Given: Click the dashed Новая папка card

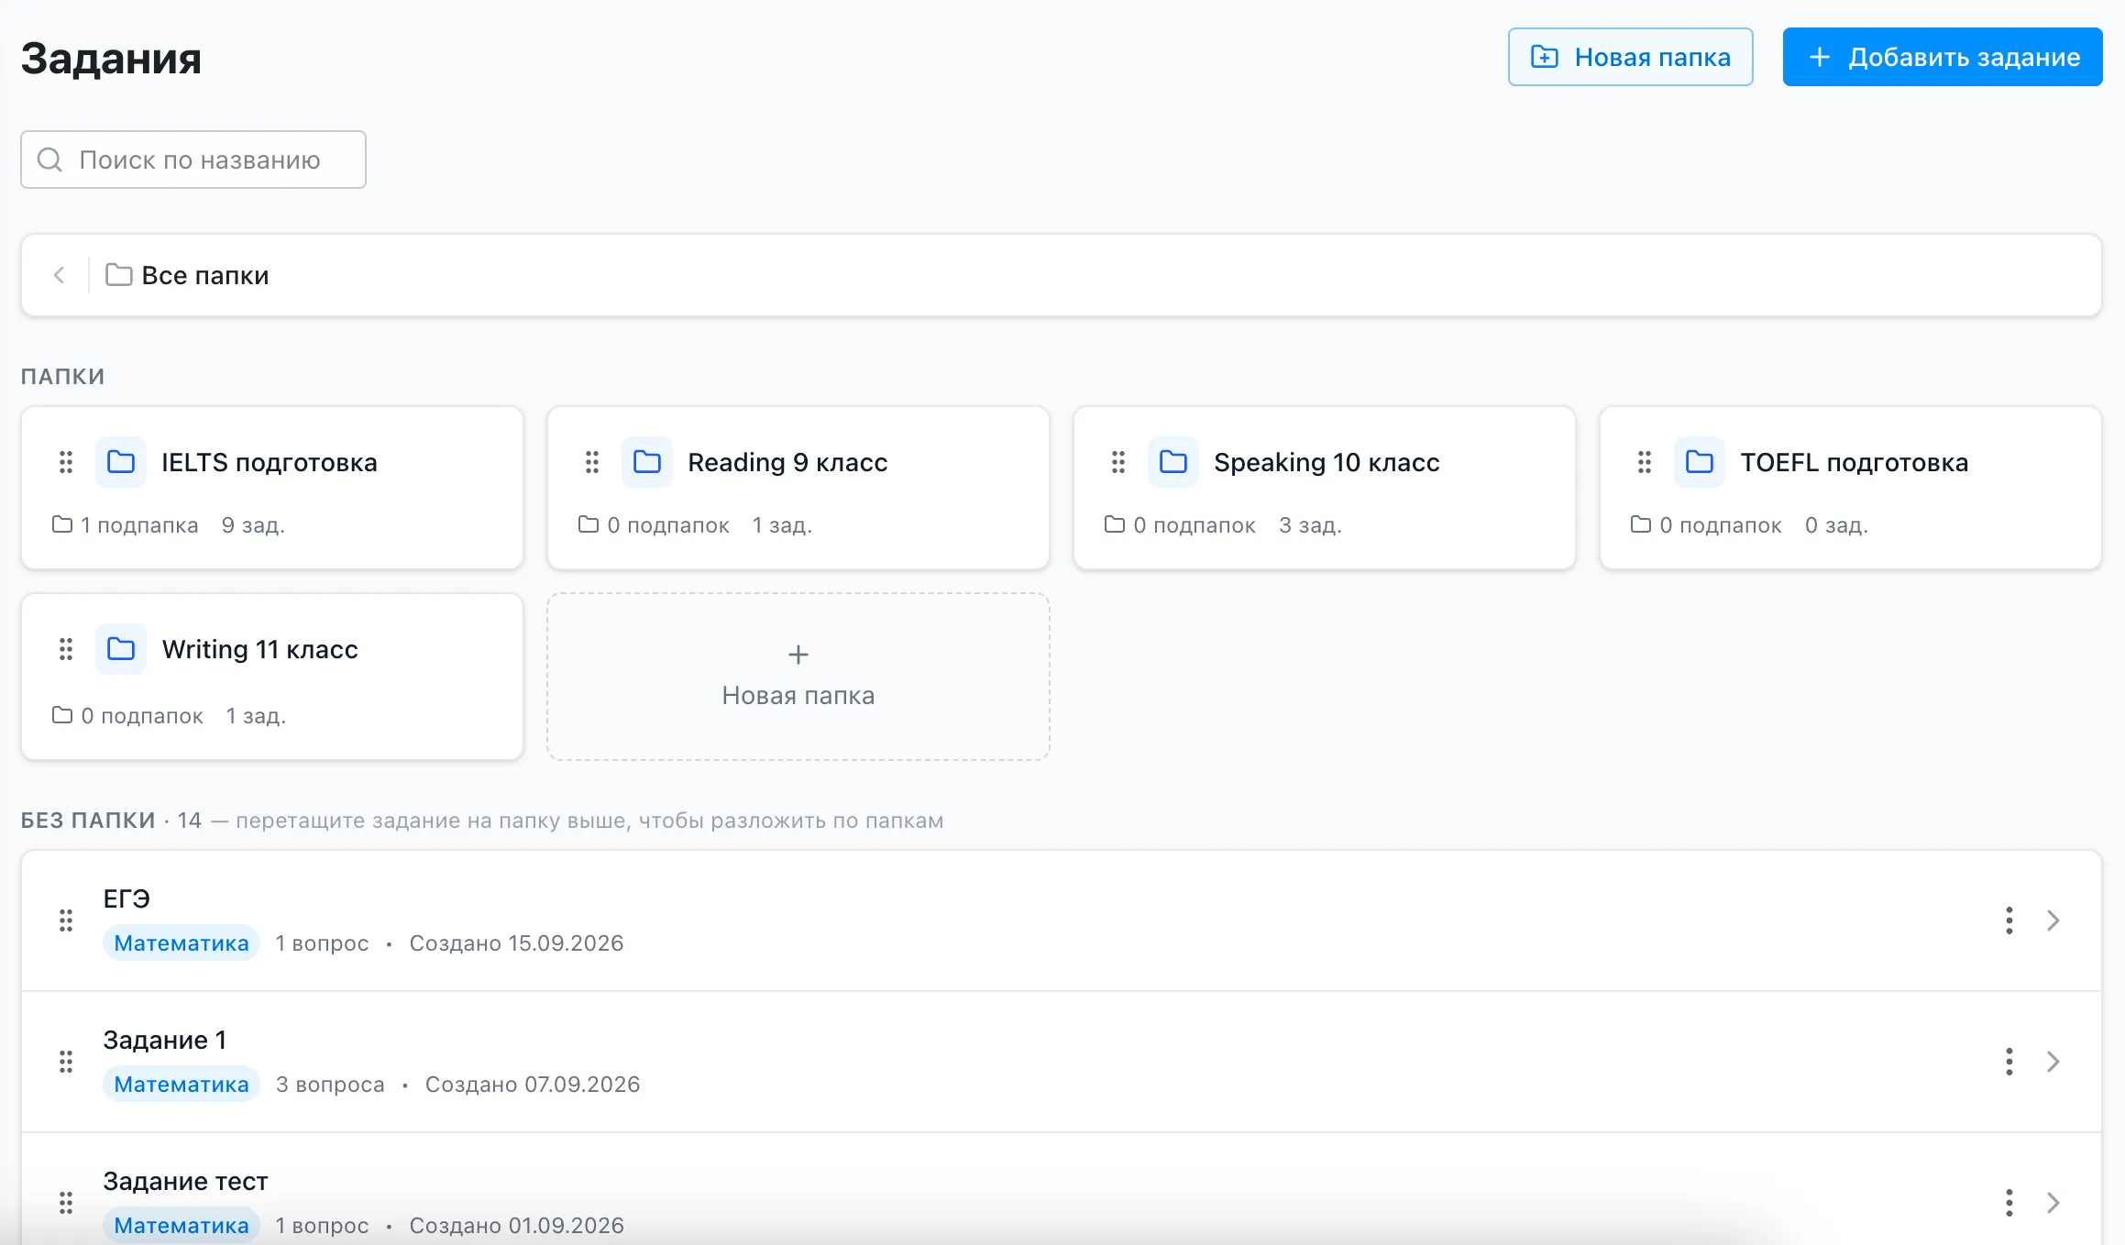Looking at the screenshot, I should pos(798,677).
